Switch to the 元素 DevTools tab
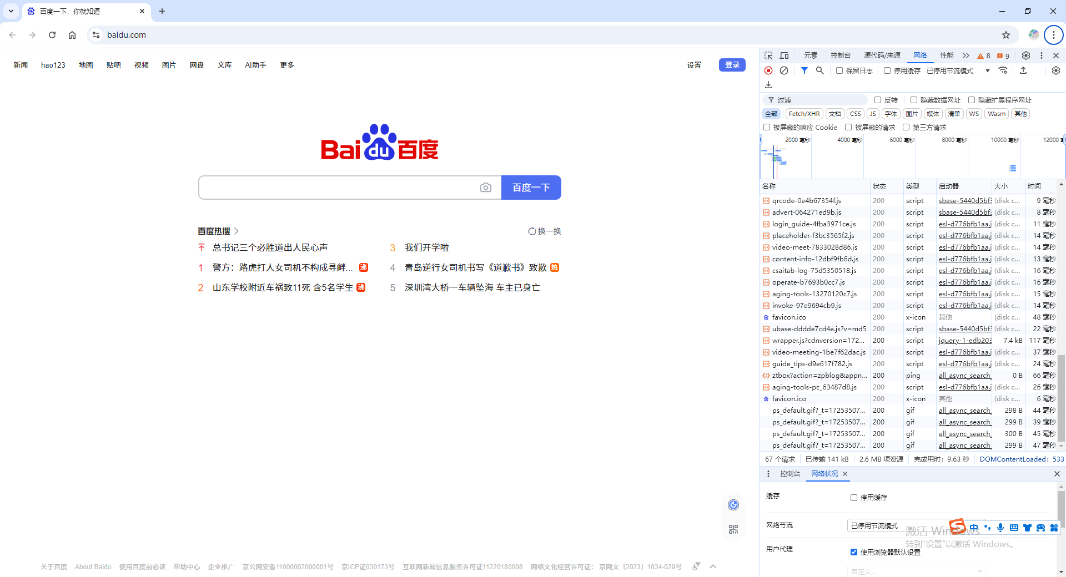Screen dimensions: 1066x577 pos(811,55)
